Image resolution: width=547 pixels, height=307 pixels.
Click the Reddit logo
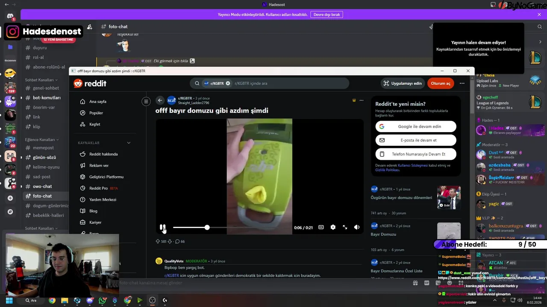tap(90, 84)
